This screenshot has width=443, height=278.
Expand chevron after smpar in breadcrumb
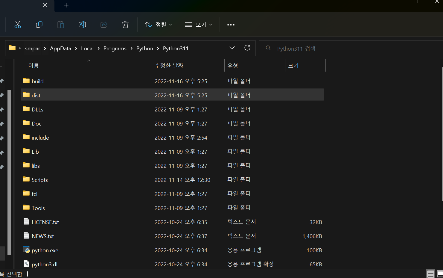[x=45, y=49]
